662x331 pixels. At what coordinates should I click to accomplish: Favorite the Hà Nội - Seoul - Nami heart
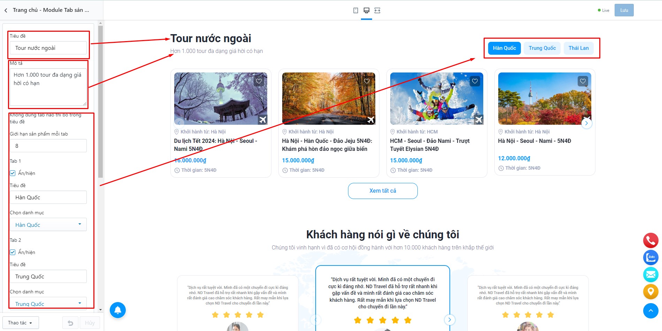click(583, 81)
